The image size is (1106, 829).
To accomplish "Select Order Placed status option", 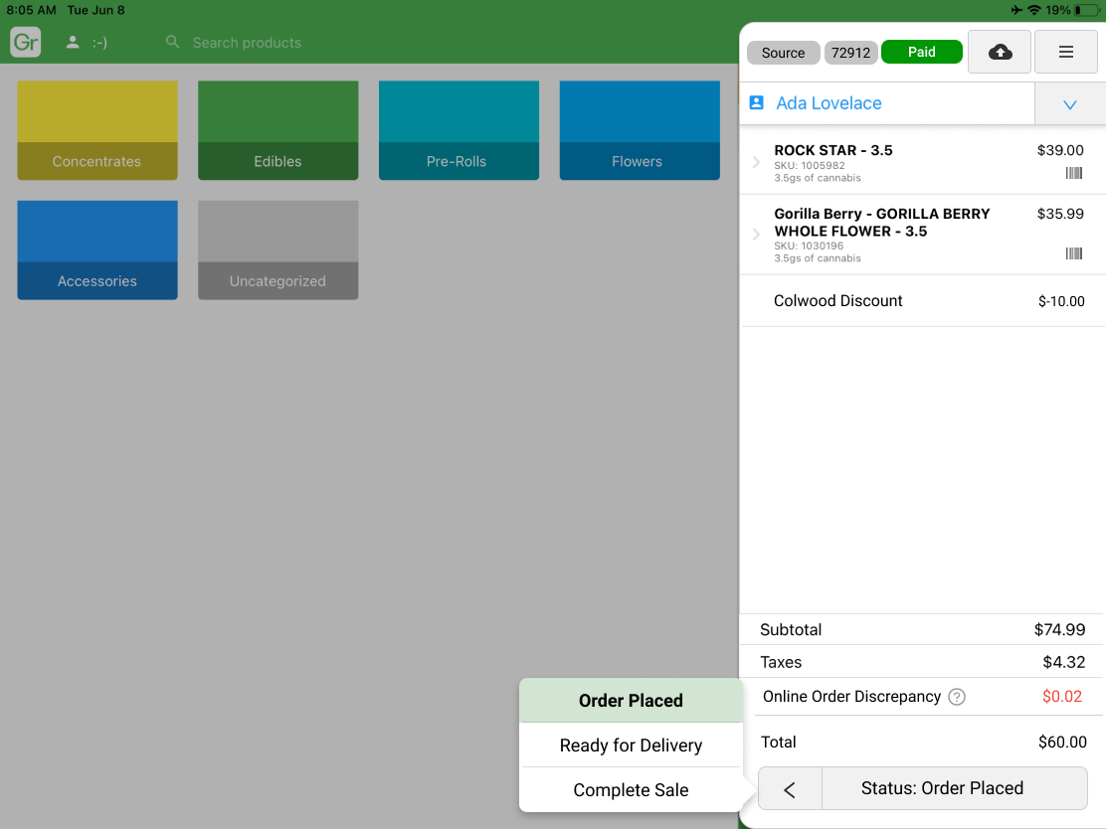I will coord(631,701).
